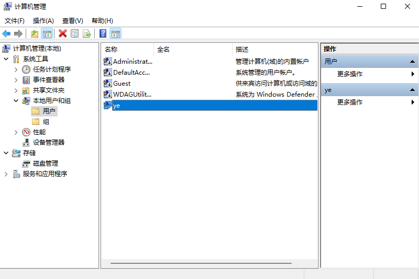Select 磁盘管理 in the tree

pos(45,164)
